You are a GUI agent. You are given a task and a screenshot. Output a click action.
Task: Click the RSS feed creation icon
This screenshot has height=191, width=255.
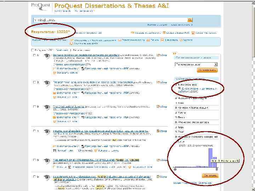coord(164,33)
